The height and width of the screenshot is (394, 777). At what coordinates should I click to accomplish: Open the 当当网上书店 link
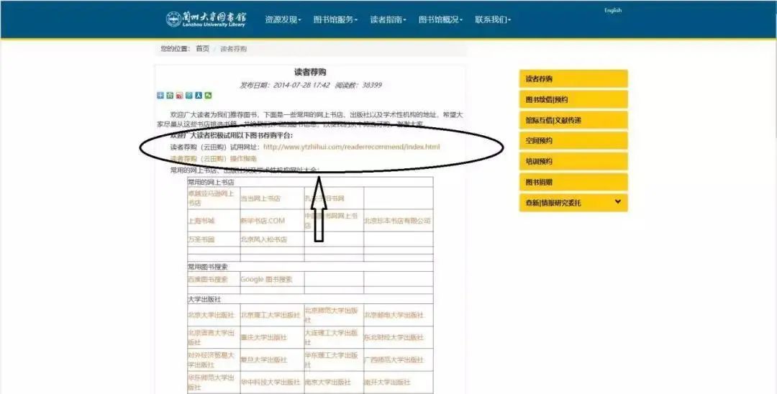pyautogui.click(x=260, y=198)
